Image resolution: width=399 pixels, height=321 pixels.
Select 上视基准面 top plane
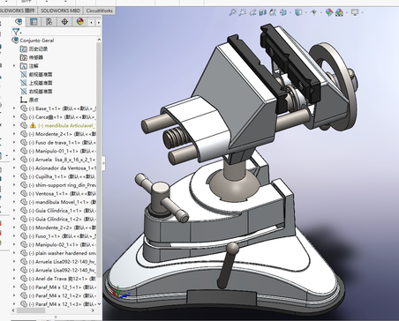click(x=41, y=83)
